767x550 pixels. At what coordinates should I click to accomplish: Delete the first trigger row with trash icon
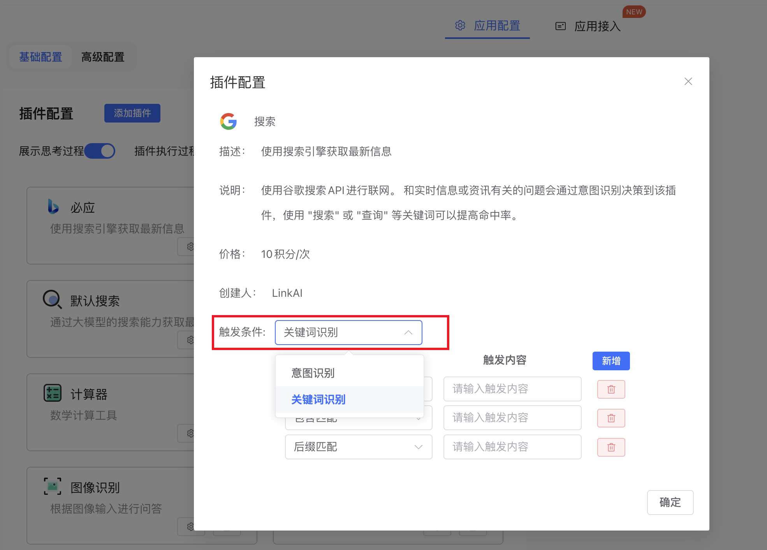[611, 389]
